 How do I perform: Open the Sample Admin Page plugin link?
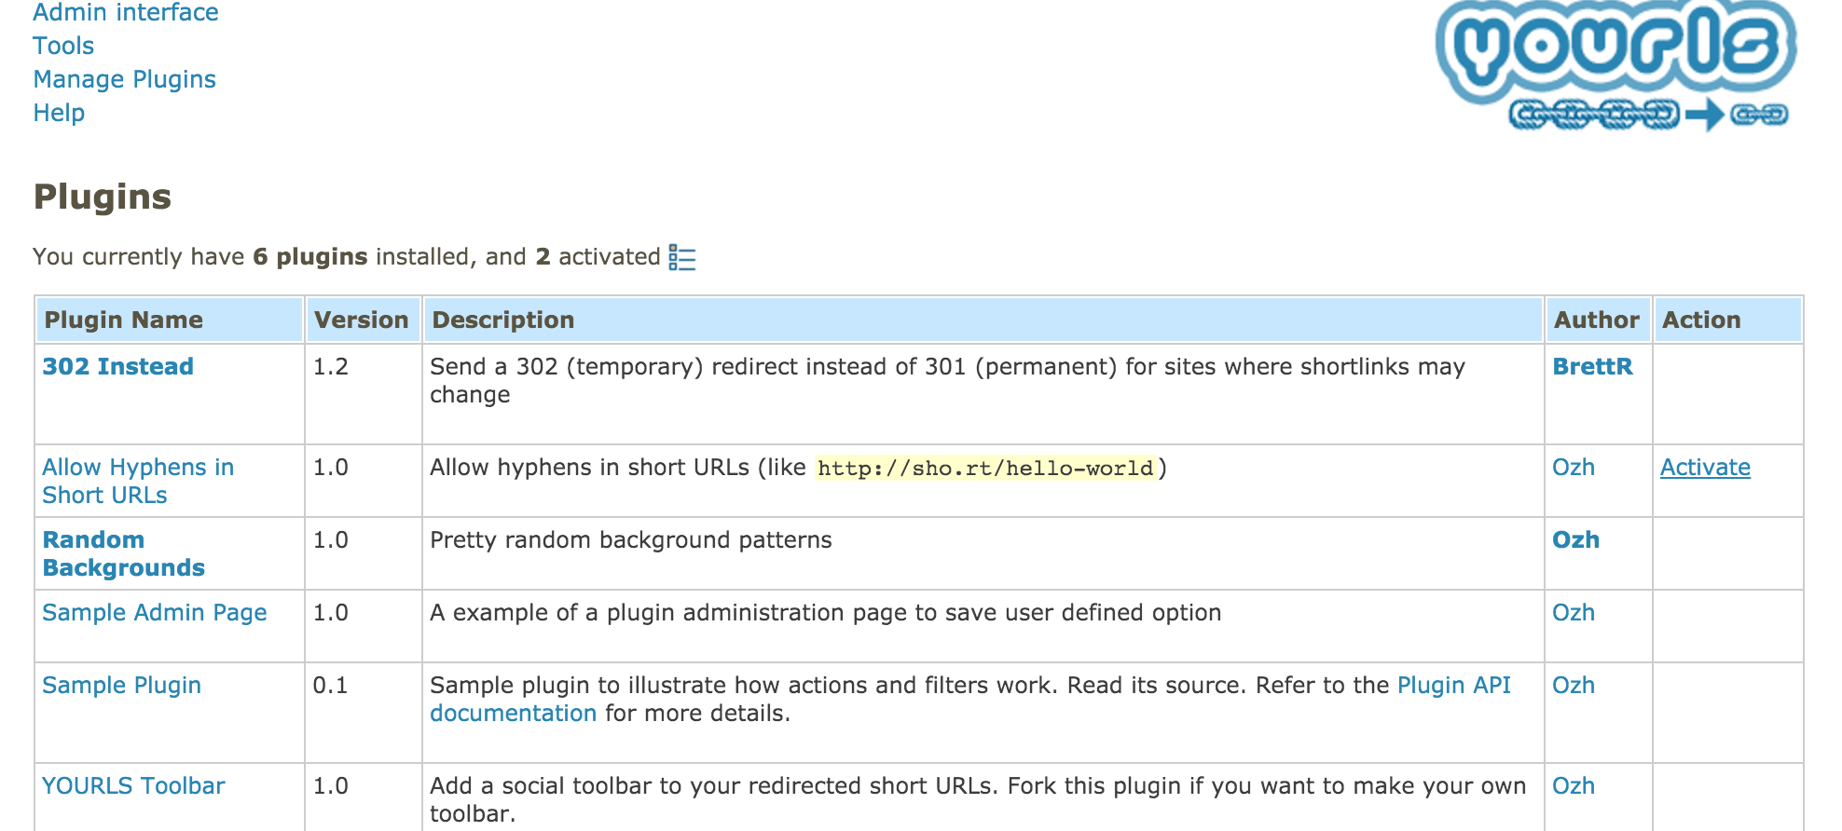point(155,612)
